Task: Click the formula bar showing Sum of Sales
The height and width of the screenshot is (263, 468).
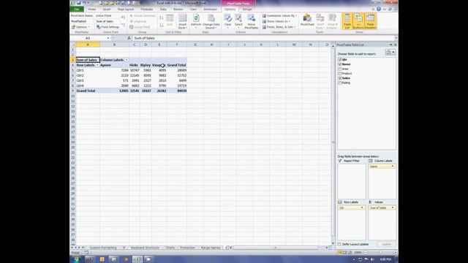Action: point(263,38)
